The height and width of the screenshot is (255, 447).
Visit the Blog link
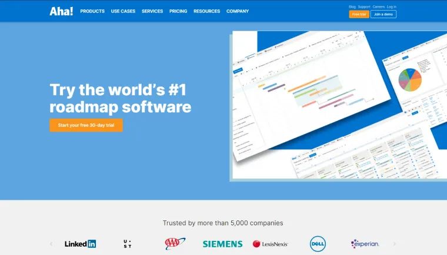(352, 6)
